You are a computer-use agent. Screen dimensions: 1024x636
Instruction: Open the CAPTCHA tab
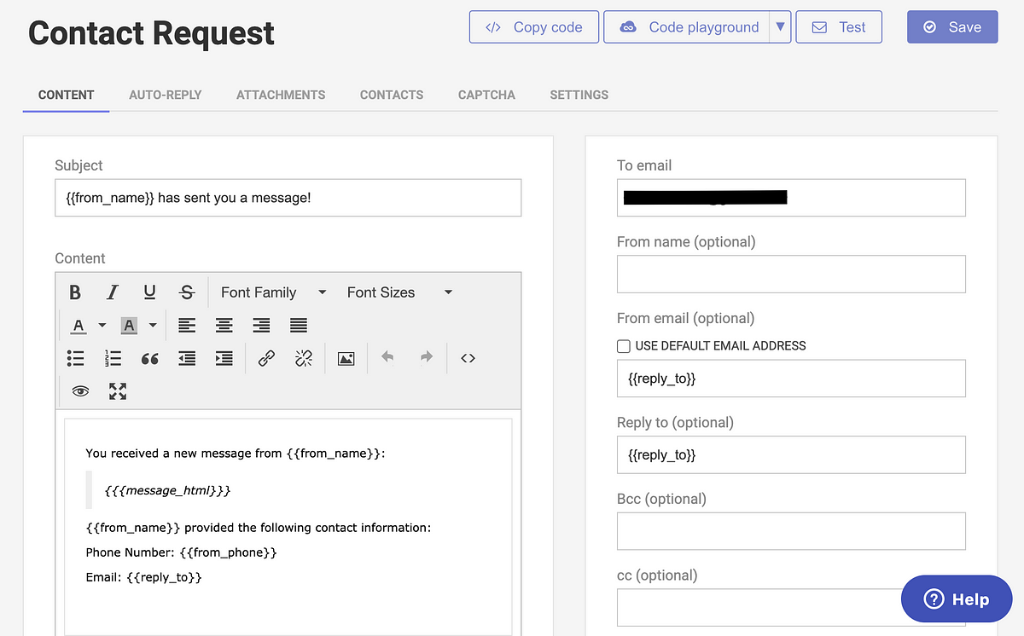tap(486, 95)
